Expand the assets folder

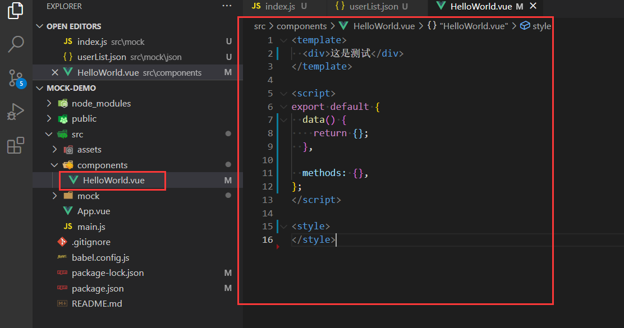tap(54, 150)
